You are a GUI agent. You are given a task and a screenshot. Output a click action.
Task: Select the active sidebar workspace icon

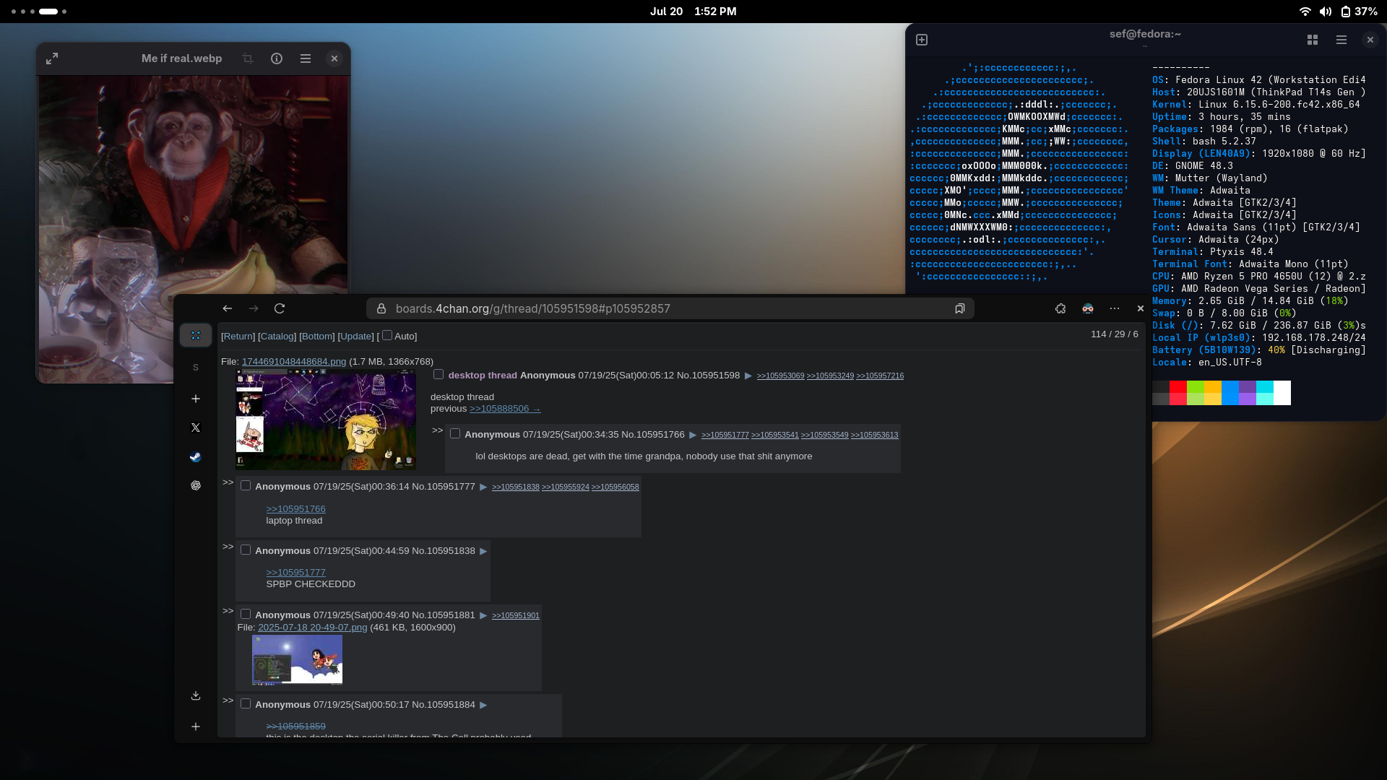tap(196, 335)
